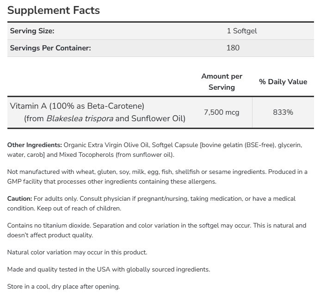
Task: Click the Made and quality tested in USA line
Action: (x=109, y=269)
